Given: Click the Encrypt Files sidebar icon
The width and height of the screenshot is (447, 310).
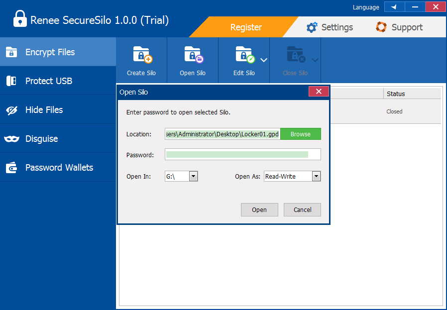Looking at the screenshot, I should (x=11, y=52).
